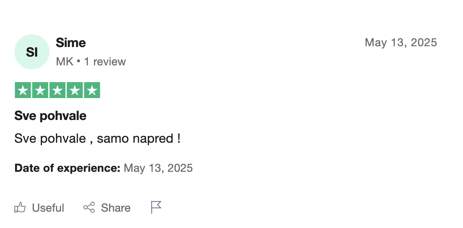
Task: Click the date value after "Date of experience:"
Action: 158,168
